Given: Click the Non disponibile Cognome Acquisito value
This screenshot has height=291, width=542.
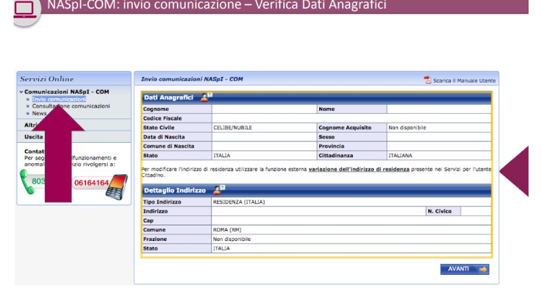Looking at the screenshot, I should (407, 128).
